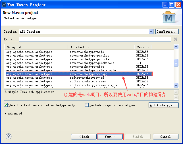Click the Eclipse icon in title bar
The height and width of the screenshot is (144, 183).
[x=4, y=5]
